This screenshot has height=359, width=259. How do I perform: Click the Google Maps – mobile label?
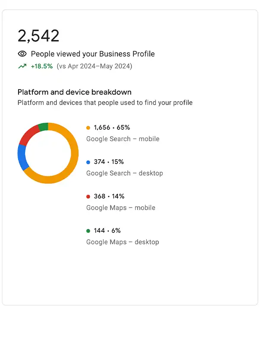pos(121,208)
